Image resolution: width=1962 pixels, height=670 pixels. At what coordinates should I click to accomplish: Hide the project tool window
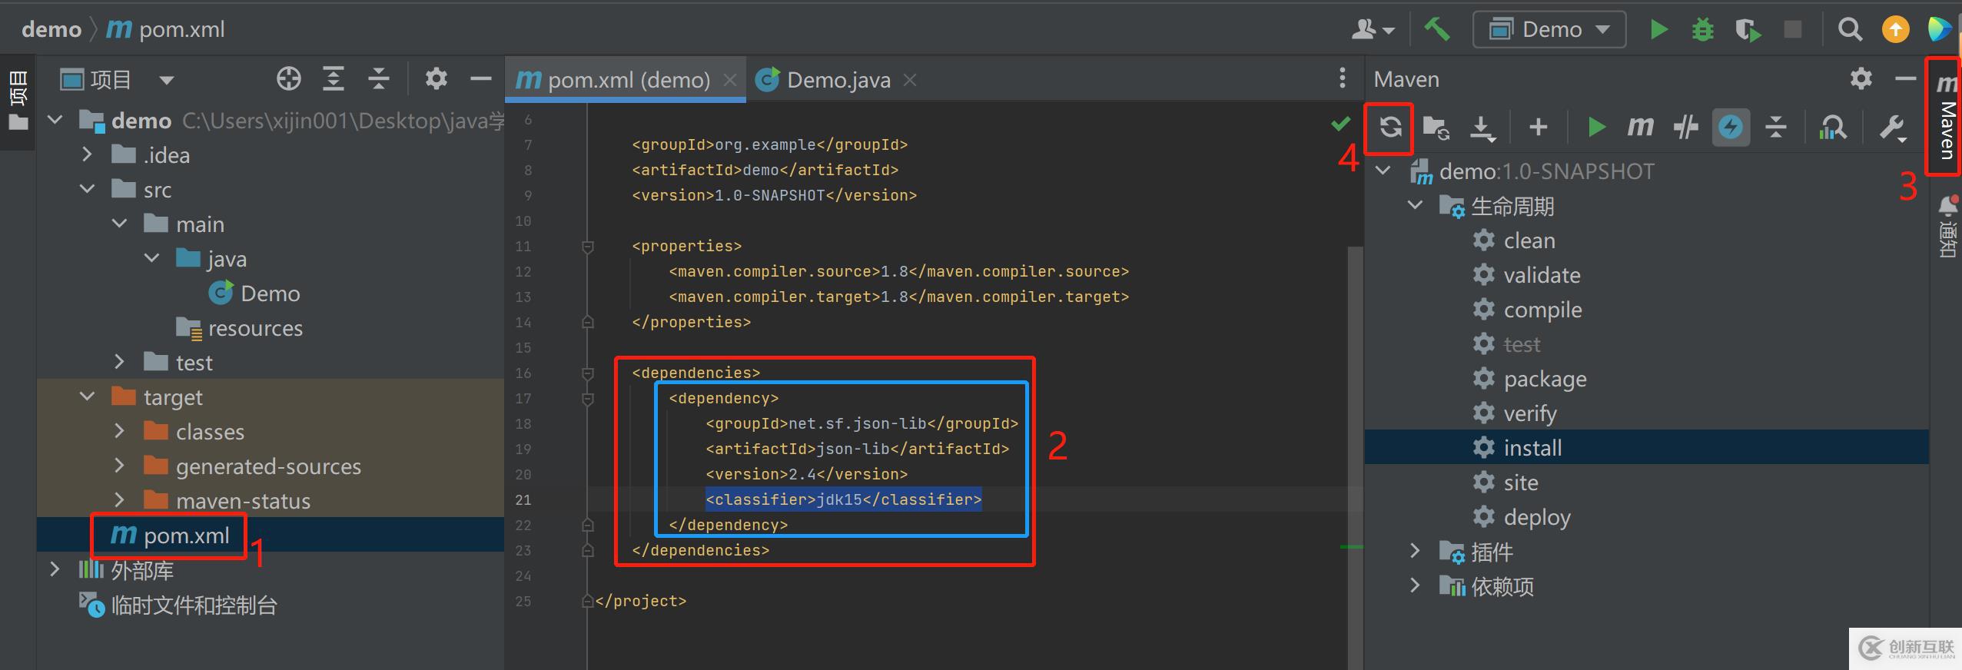click(481, 78)
